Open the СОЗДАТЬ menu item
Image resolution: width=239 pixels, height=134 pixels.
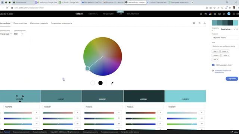pos(80,14)
